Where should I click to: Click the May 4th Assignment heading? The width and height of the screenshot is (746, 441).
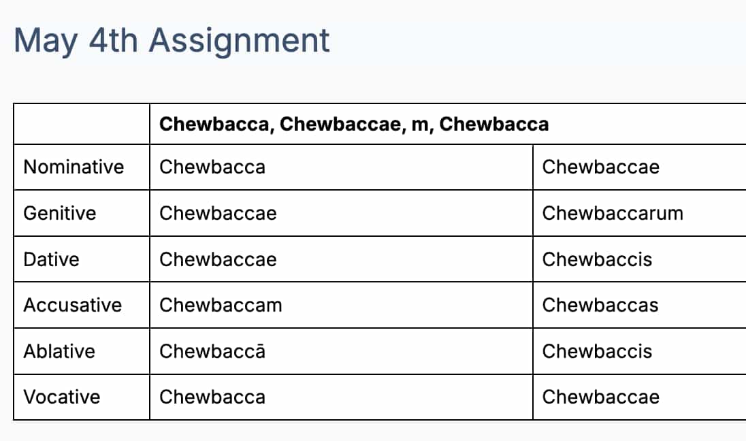[x=172, y=41]
